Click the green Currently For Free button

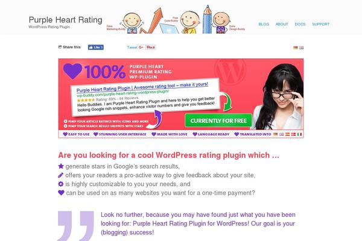pyautogui.click(x=218, y=120)
